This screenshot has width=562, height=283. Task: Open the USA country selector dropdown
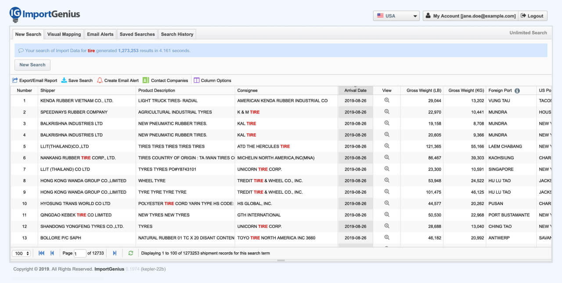[396, 15]
